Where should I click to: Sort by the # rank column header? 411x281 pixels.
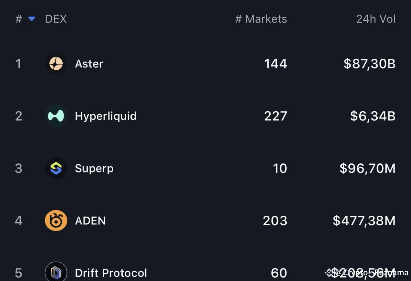tap(19, 19)
